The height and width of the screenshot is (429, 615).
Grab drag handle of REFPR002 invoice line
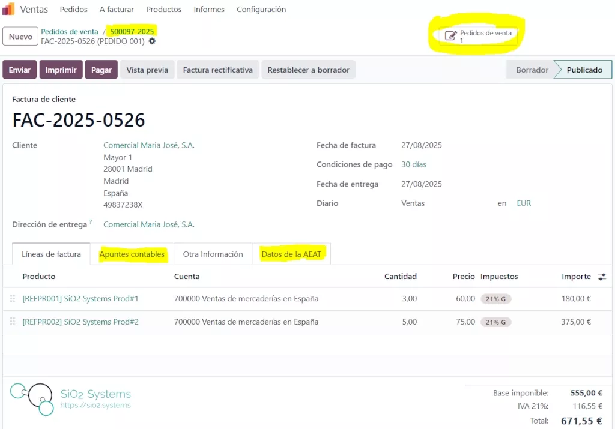[13, 322]
